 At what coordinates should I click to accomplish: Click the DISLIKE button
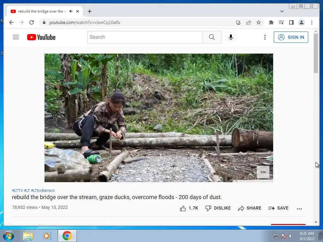click(x=218, y=208)
